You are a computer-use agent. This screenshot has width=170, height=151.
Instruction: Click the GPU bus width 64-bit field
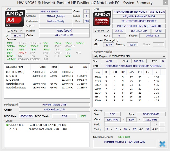[158, 31]
